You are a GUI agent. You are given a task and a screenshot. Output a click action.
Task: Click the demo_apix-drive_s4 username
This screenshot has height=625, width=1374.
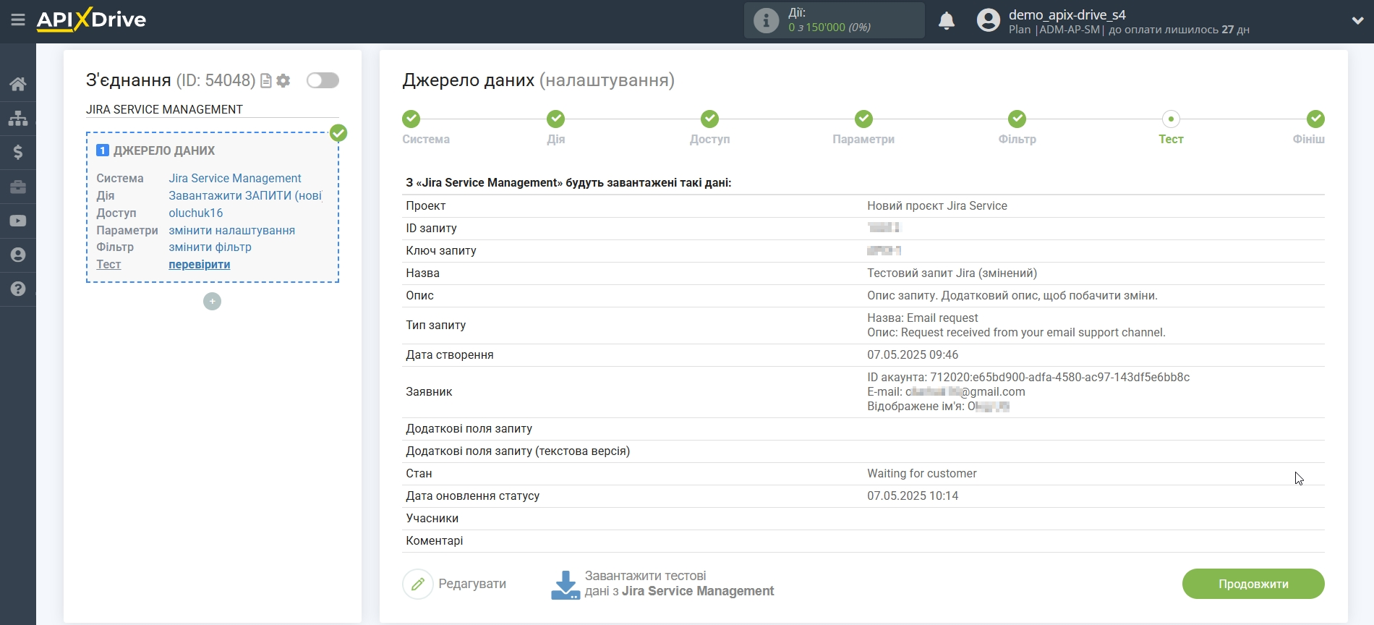(x=1067, y=14)
